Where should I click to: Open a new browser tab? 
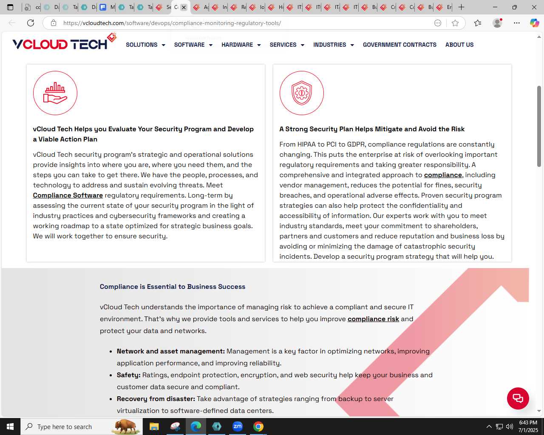point(461,7)
